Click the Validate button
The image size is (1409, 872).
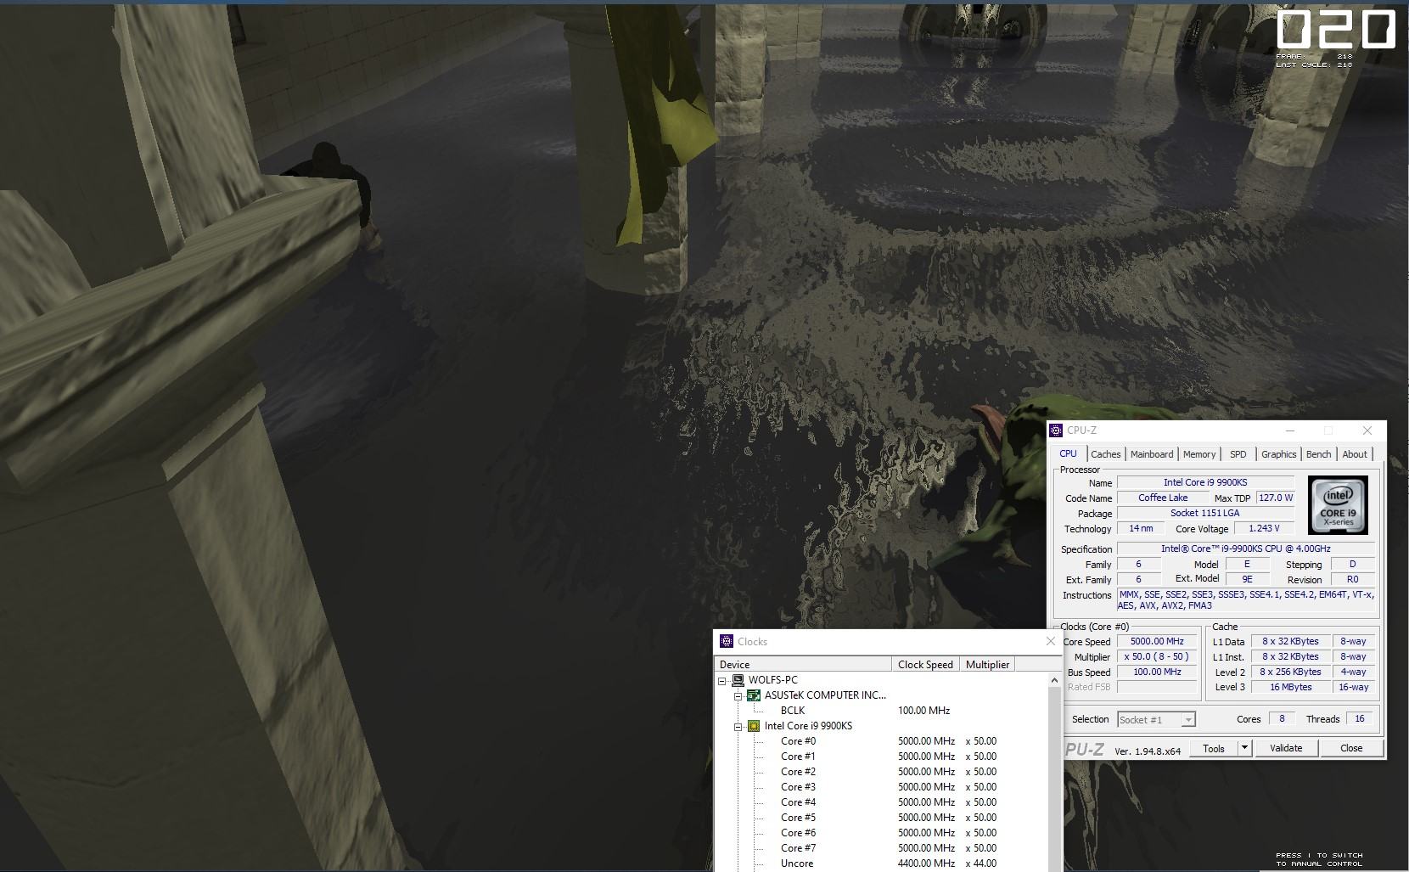[1286, 748]
